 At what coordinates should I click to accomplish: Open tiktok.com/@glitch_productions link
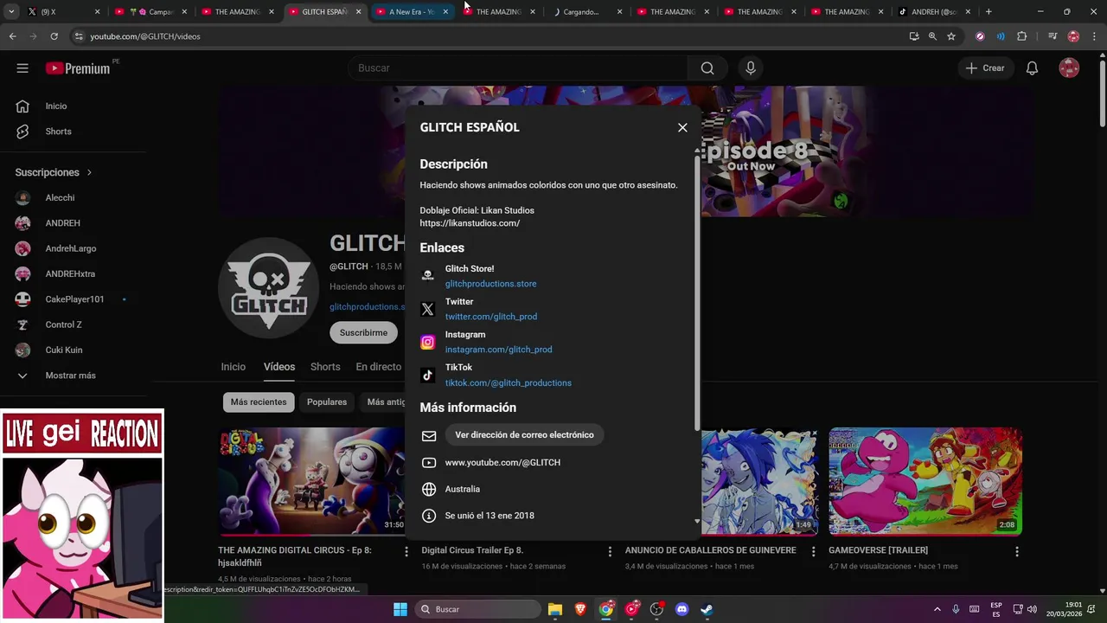click(x=508, y=382)
